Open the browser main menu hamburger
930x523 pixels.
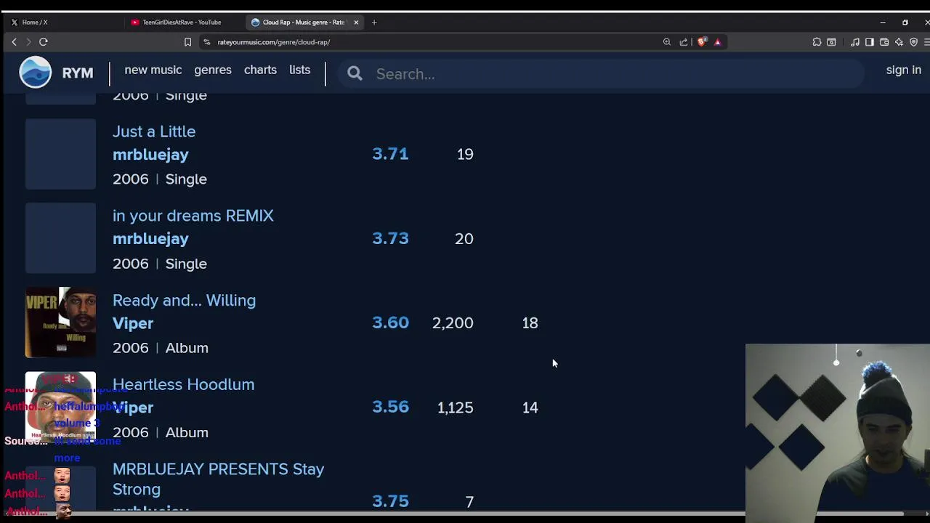click(927, 42)
